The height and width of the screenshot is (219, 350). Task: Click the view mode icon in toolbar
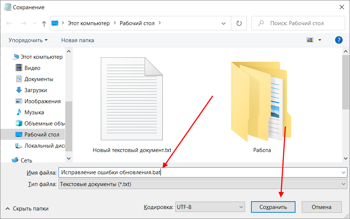[x=310, y=40]
